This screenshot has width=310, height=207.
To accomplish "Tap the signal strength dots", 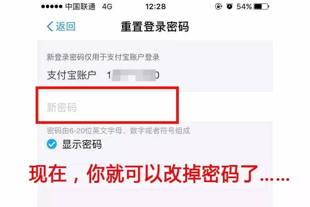I will (x=52, y=7).
